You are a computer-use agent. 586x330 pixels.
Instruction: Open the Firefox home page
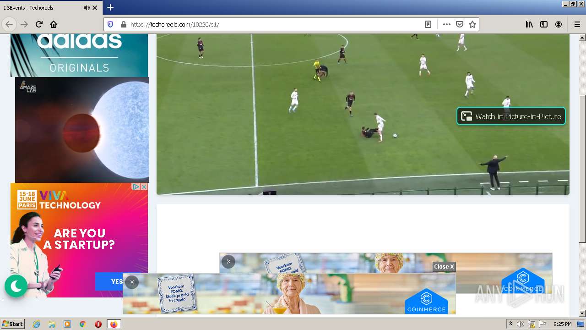click(x=54, y=24)
